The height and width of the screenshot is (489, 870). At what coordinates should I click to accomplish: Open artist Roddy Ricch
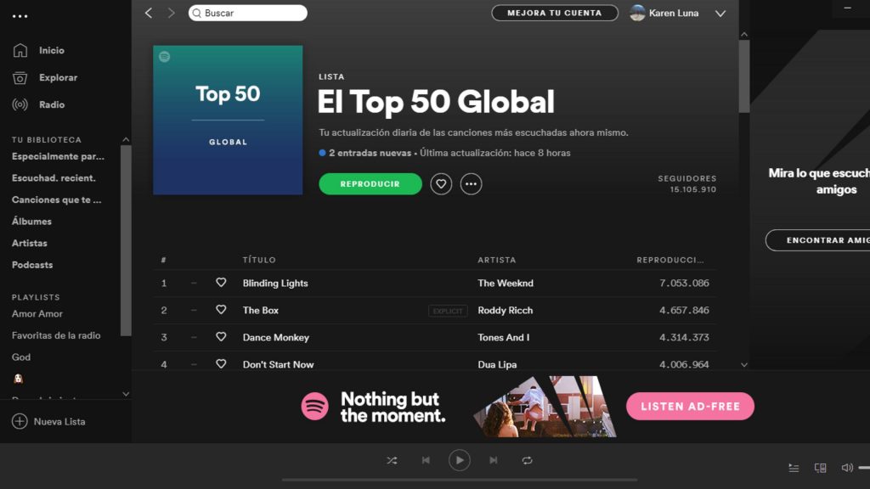(505, 310)
